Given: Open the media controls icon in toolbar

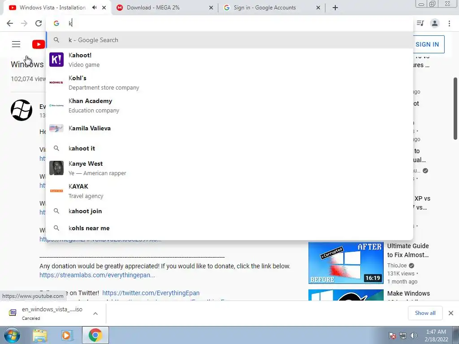Looking at the screenshot, I should [420, 23].
